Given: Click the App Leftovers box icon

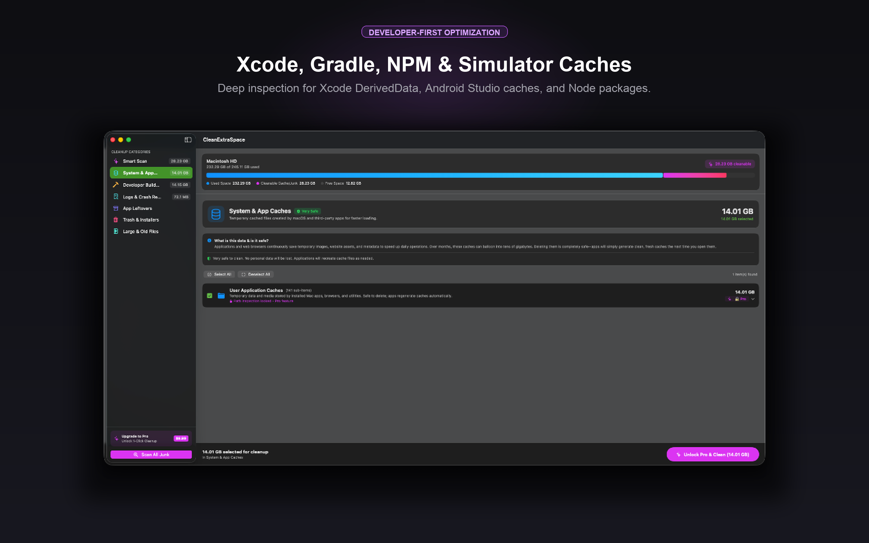Looking at the screenshot, I should [116, 208].
